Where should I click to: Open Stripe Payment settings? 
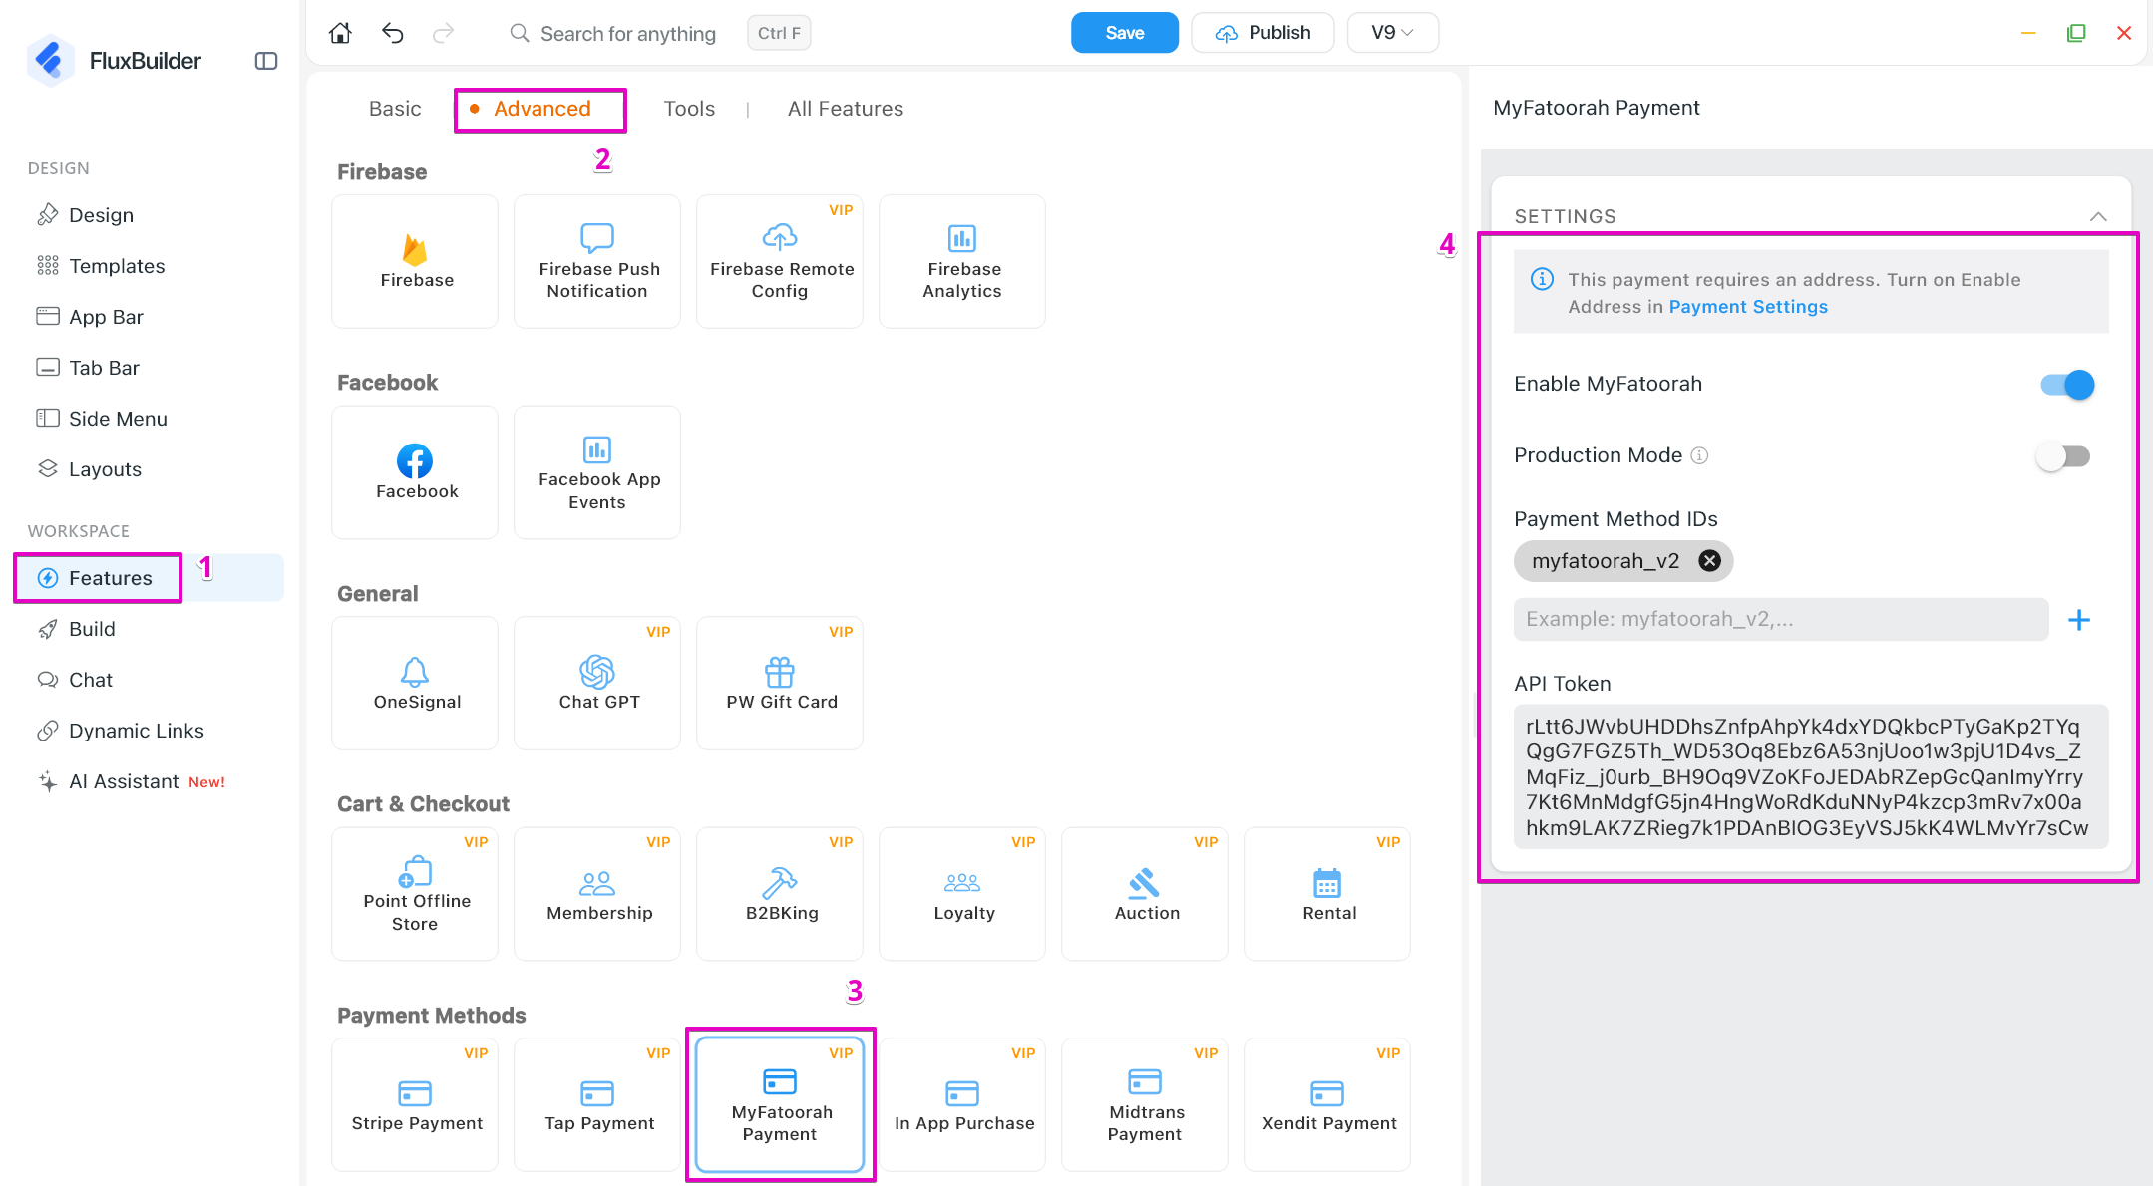[x=415, y=1104]
